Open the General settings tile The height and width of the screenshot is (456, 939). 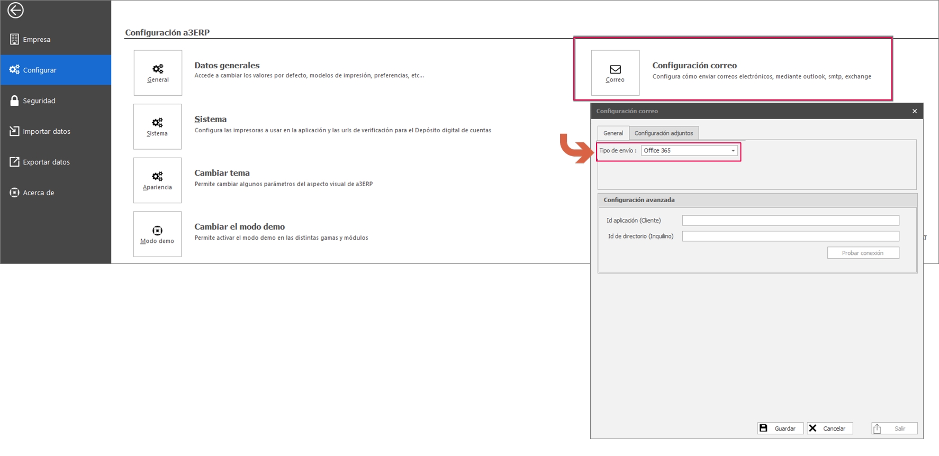point(158,73)
